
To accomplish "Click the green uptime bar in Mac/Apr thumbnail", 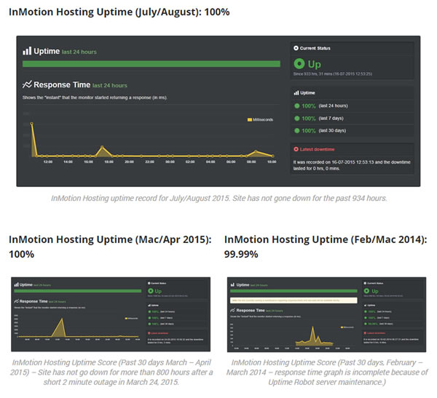I will click(x=78, y=291).
